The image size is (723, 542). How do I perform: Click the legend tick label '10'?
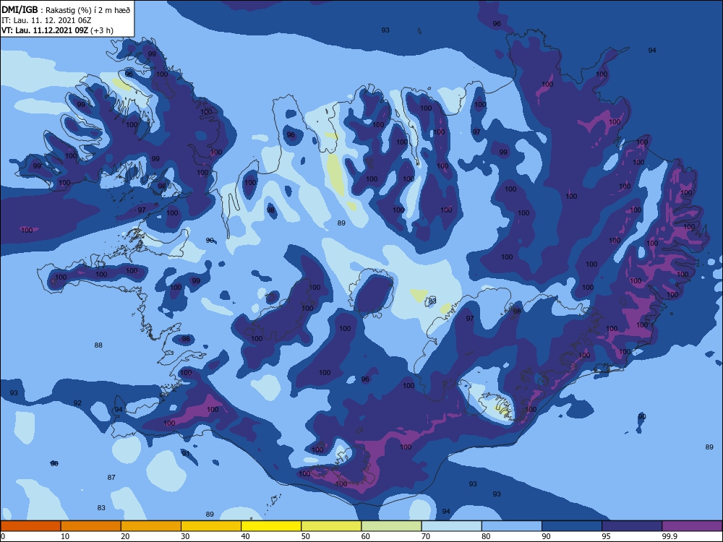64,536
